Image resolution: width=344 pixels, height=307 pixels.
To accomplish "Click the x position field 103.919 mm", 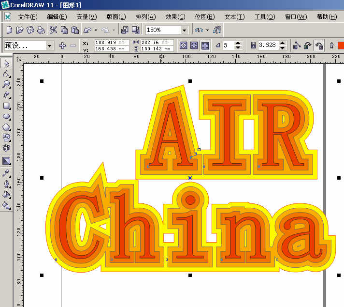I will 112,42.
